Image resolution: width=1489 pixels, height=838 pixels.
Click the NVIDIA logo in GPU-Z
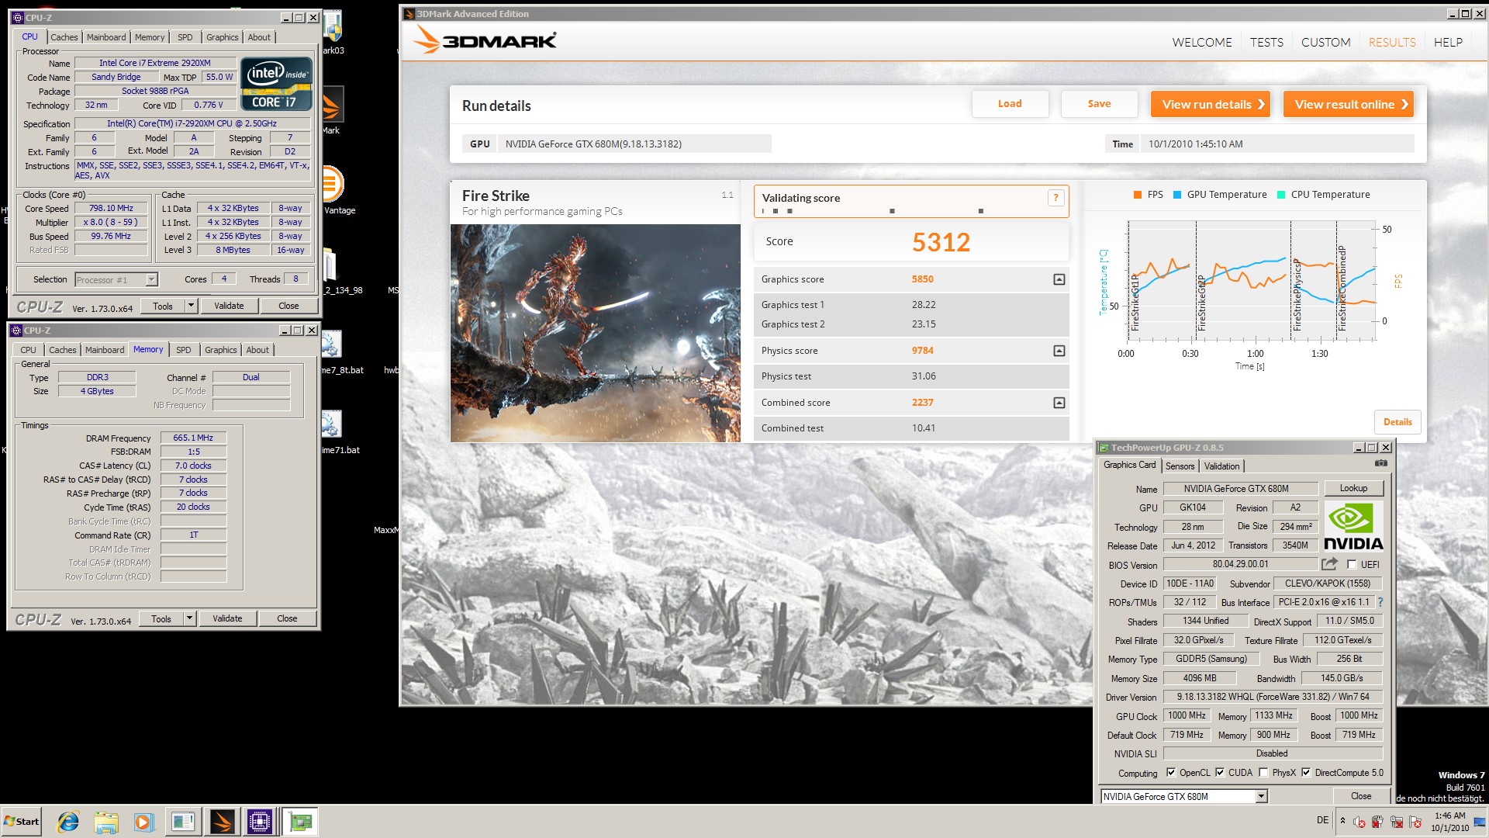[x=1353, y=526]
